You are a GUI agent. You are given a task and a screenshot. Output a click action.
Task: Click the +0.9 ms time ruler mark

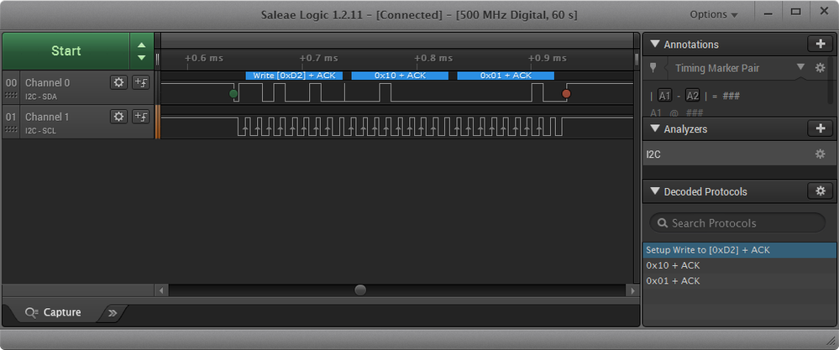pyautogui.click(x=548, y=58)
